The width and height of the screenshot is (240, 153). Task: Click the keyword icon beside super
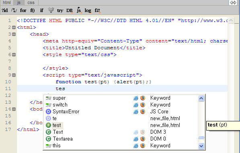(x=48, y=98)
